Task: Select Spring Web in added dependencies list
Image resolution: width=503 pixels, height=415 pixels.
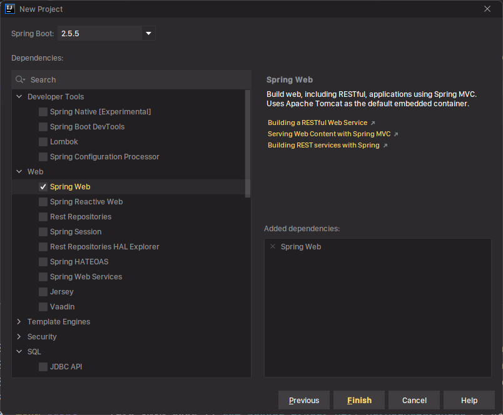Action: click(x=301, y=247)
